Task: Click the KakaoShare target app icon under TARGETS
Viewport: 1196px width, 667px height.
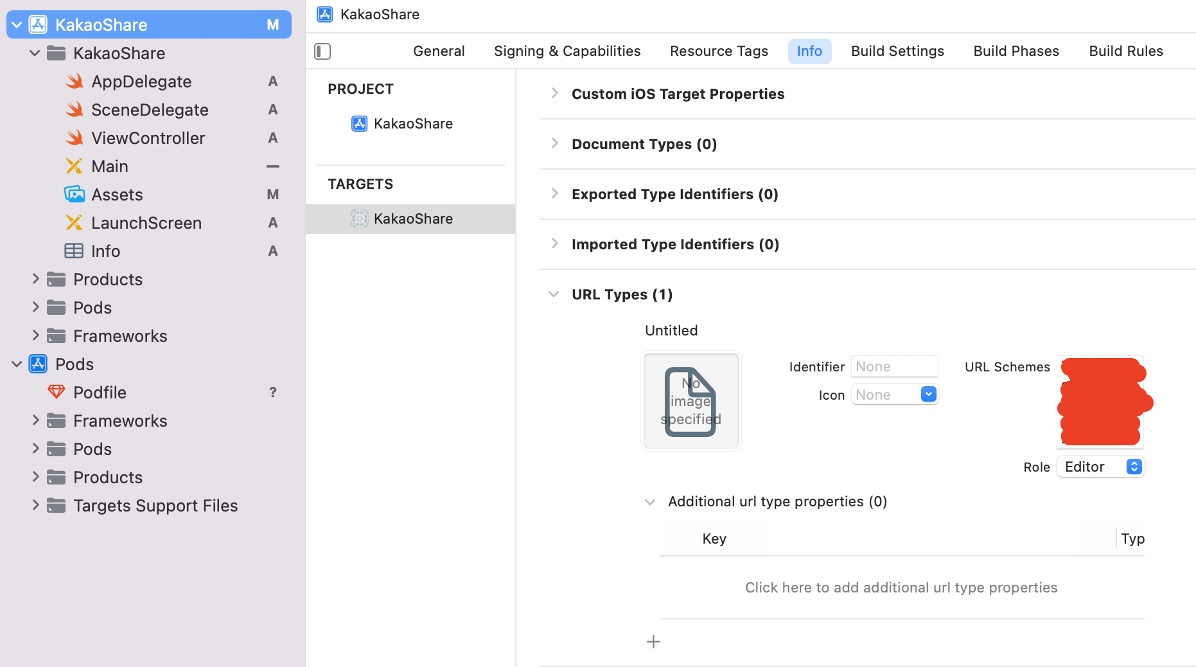Action: 360,218
